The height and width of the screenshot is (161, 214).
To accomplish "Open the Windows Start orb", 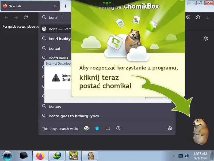I will pyautogui.click(x=7, y=156).
